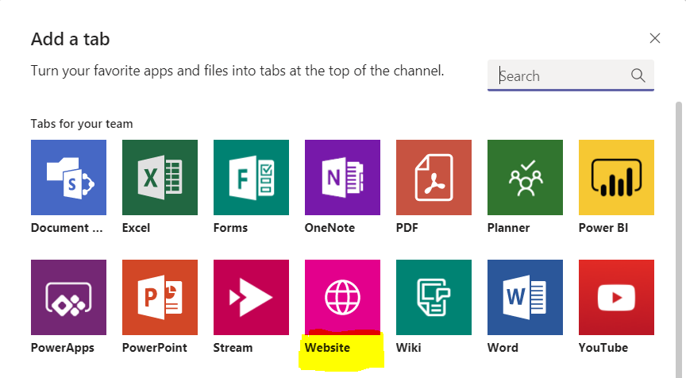Screen dimensions: 686x378
Task: Select the Planner app icon
Action: click(x=525, y=177)
